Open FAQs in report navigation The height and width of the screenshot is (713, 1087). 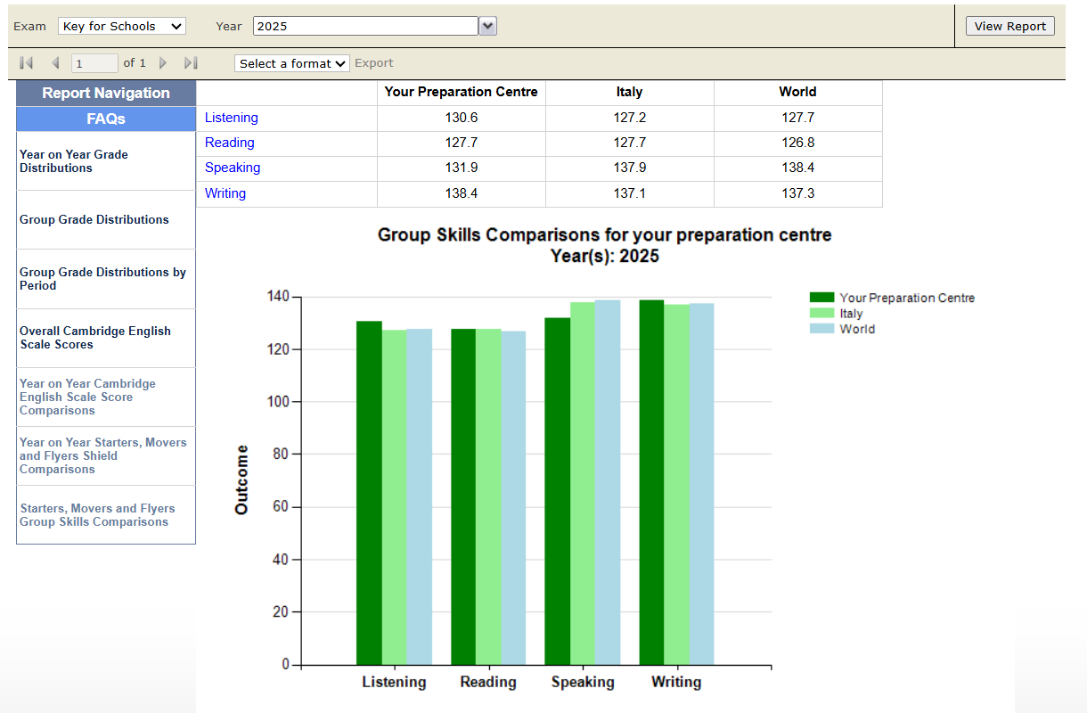(106, 119)
